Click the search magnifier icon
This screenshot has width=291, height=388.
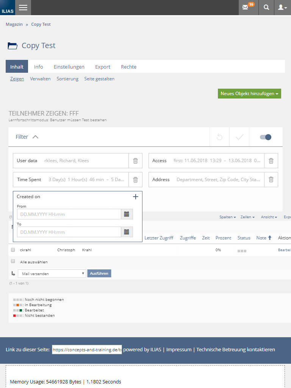[x=267, y=8]
